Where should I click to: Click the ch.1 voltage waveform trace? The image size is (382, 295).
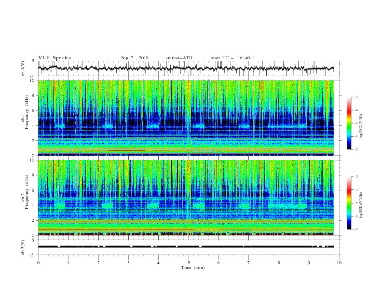186,68
